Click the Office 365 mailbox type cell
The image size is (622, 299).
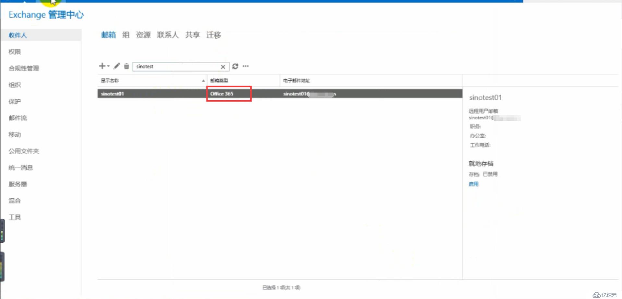222,94
